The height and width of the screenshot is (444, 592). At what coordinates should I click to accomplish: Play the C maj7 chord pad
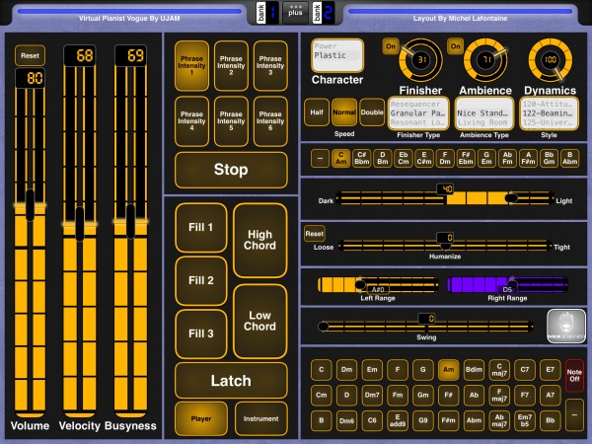(499, 370)
